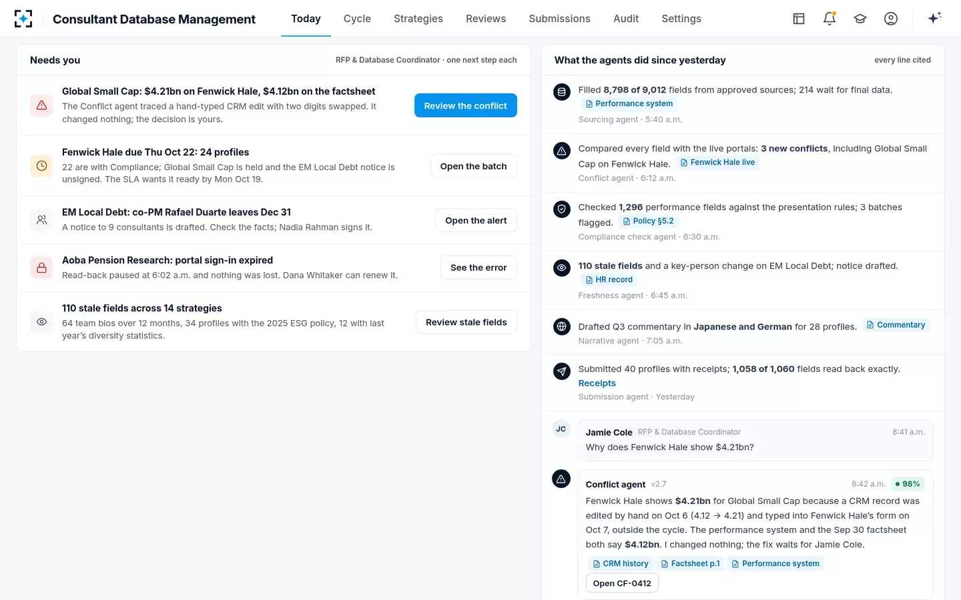
Task: Open the Strategies tab
Action: [x=418, y=19]
